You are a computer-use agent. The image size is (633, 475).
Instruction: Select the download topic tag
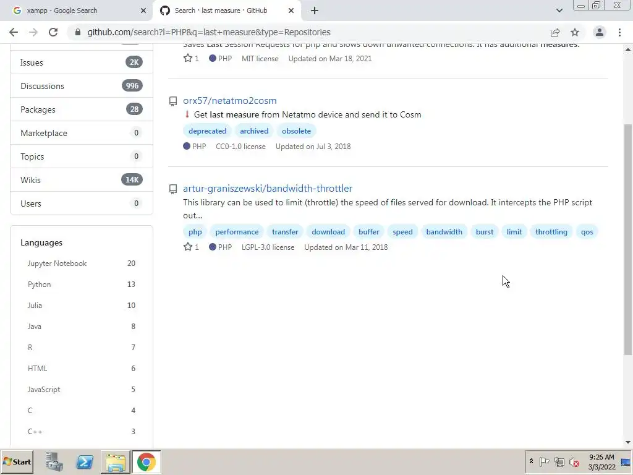pyautogui.click(x=328, y=232)
